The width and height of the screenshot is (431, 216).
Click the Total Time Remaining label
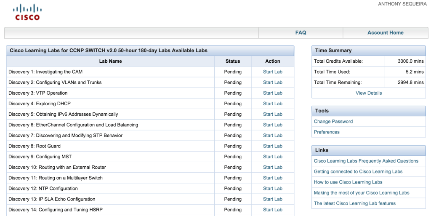pyautogui.click(x=338, y=83)
